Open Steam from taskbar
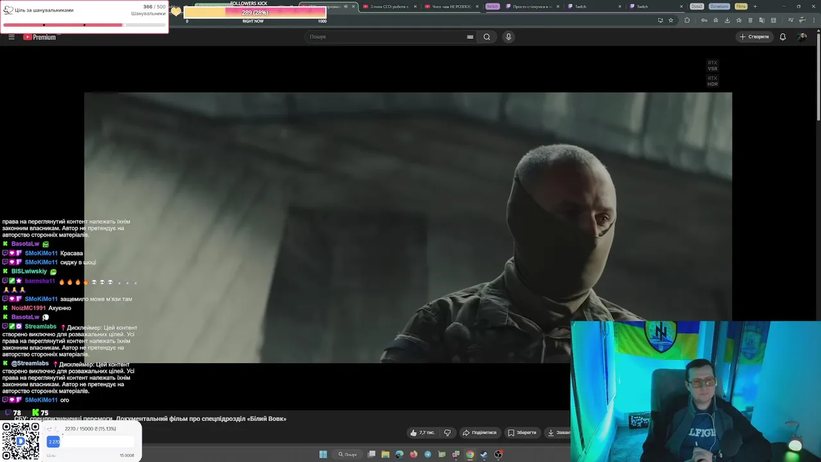The image size is (821, 462). 484,454
